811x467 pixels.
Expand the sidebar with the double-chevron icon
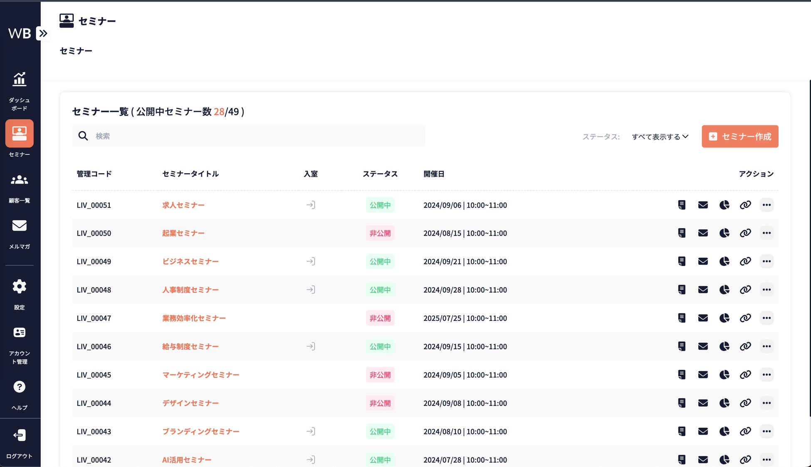43,33
